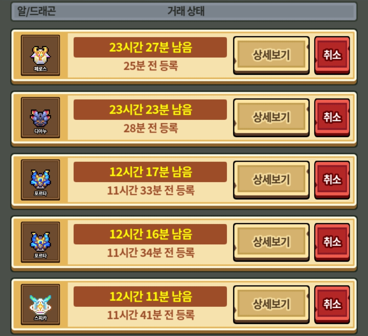Select the 스피카 dragon icon
Screen dimensions: 368x336
[x=40, y=305]
